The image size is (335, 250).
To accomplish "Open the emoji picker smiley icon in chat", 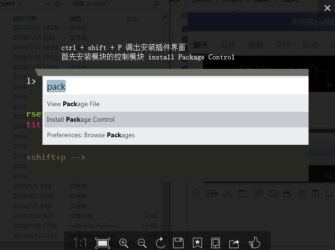I will (196, 193).
